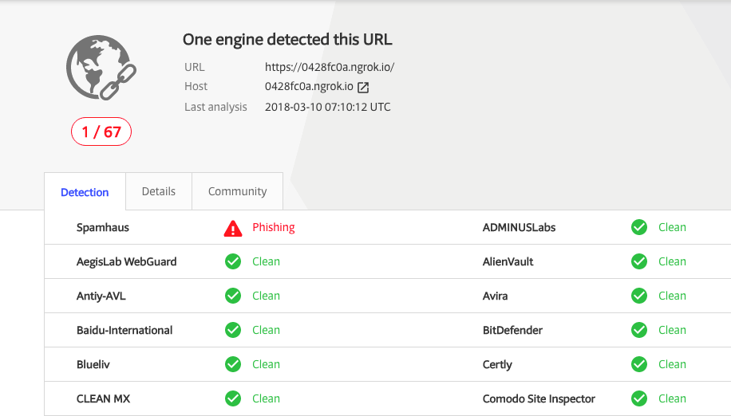This screenshot has height=416, width=731.
Task: Click green checkmark next to Blueliv
Action: [233, 364]
